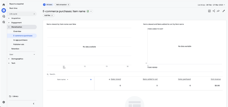The width and height of the screenshot is (228, 107).
Task: Open the Library folder icon
Action: click(10, 96)
